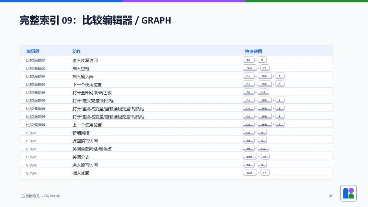Click the F9 keycap in 返回读写访问 row
Viewport: 368px width, 207px height.
[x=262, y=140]
